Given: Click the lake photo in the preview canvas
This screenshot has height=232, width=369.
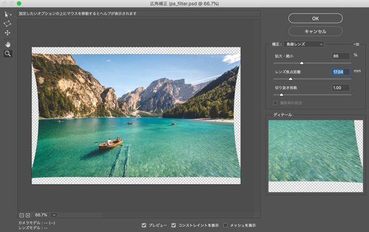Looking at the screenshot, I should coord(136,115).
